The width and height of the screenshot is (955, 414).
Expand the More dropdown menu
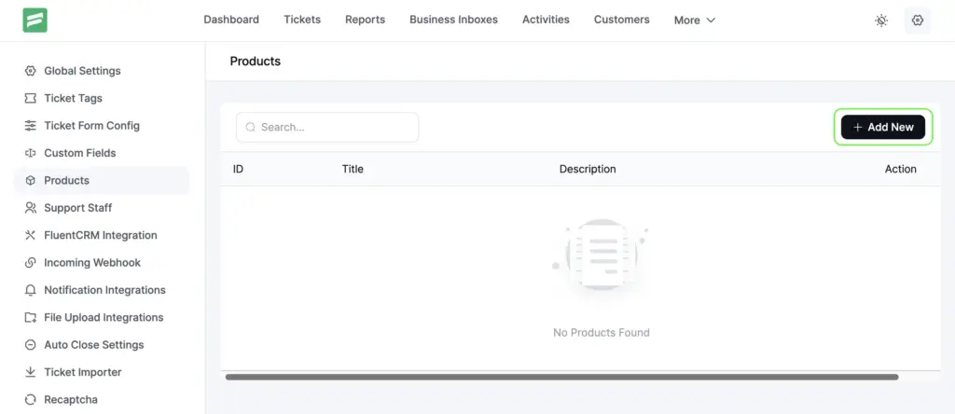tap(694, 21)
